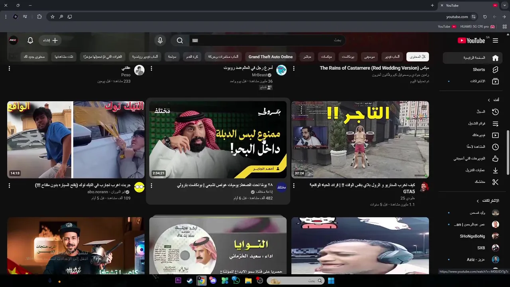510x287 pixels.
Task: Expand the الاشتراكات subscriptions section heading
Action: [488, 201]
